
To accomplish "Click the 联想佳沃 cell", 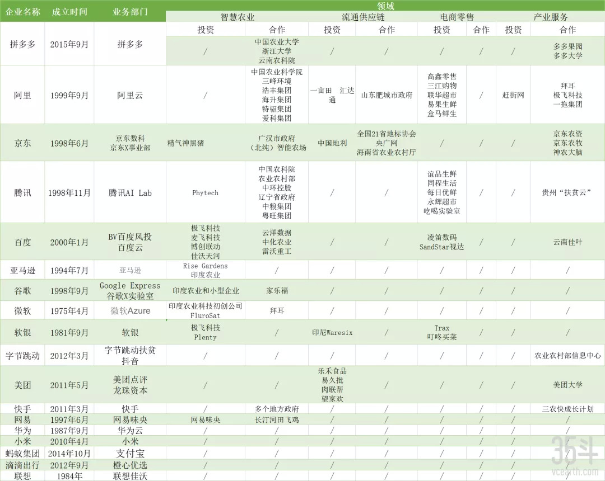I will 130,476.
